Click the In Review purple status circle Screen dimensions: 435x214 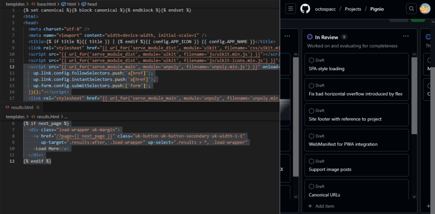click(x=310, y=37)
